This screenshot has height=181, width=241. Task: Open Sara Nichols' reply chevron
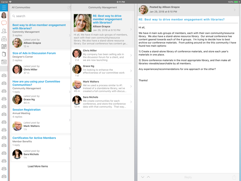[x=131, y=102]
